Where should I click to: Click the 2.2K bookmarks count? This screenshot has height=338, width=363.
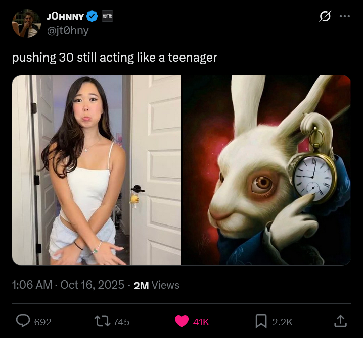point(283,322)
